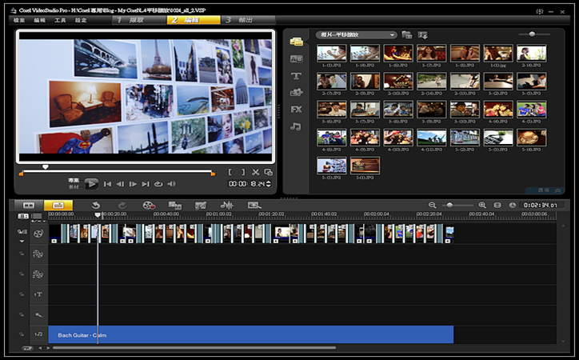
Task: Click the zoom in magnifier on timeline
Action: tap(482, 205)
